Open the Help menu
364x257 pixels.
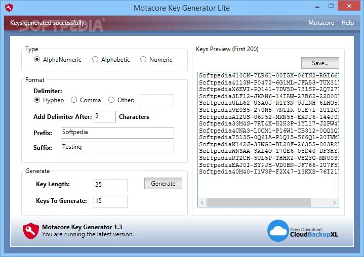tap(347, 23)
